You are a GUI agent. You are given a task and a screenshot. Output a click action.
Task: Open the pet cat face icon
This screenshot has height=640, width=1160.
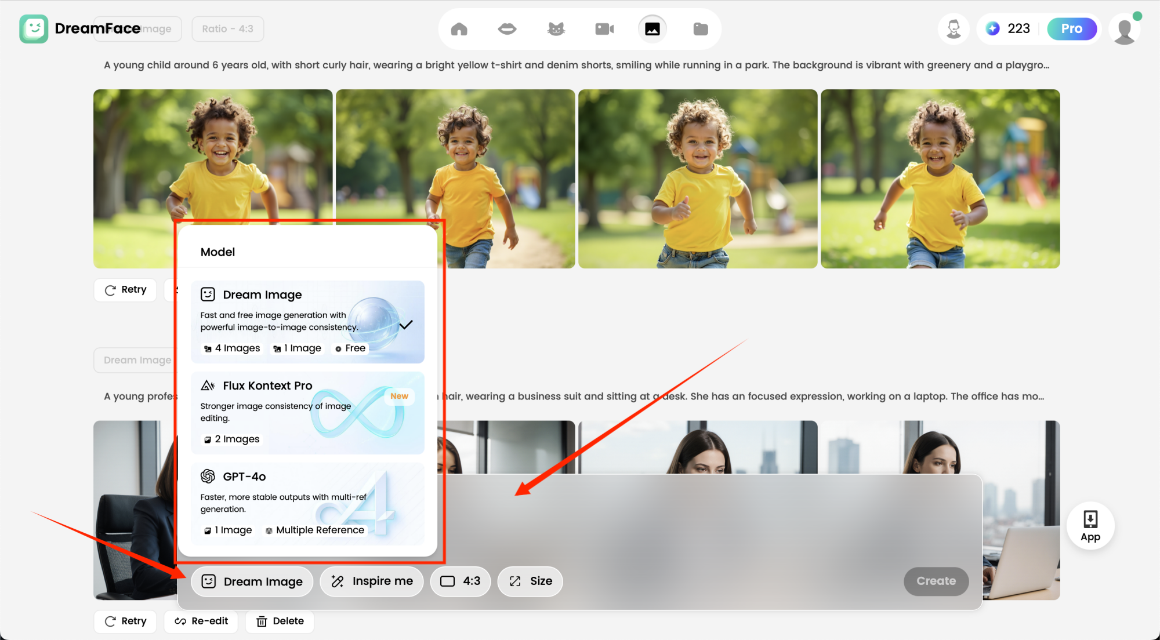[x=556, y=29]
